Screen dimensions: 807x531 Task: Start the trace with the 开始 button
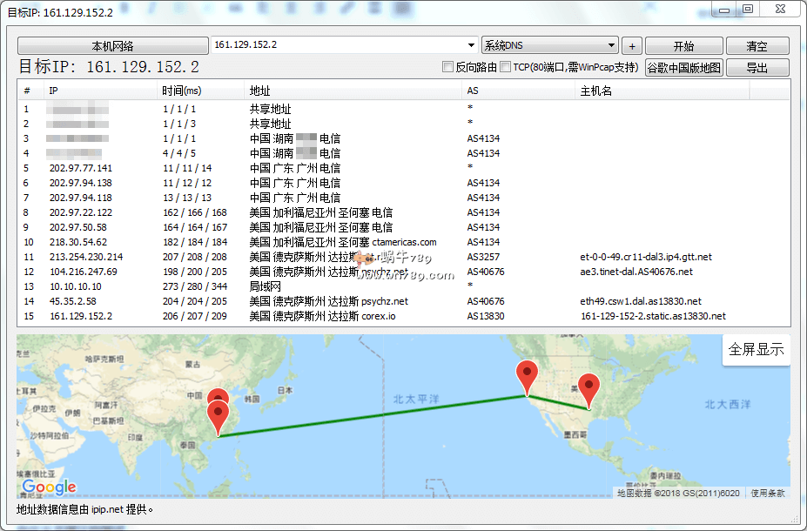(x=683, y=46)
